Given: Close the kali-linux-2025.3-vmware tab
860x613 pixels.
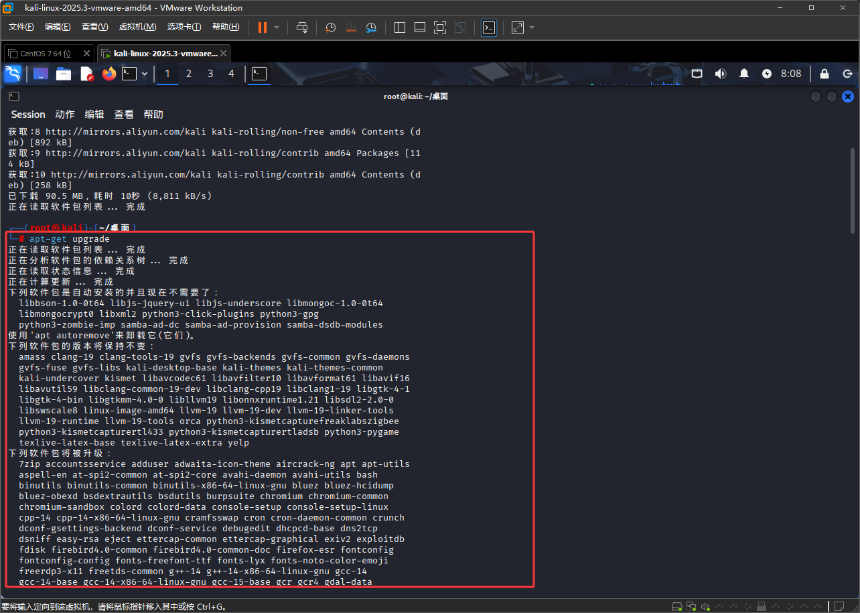Looking at the screenshot, I should pyautogui.click(x=224, y=54).
